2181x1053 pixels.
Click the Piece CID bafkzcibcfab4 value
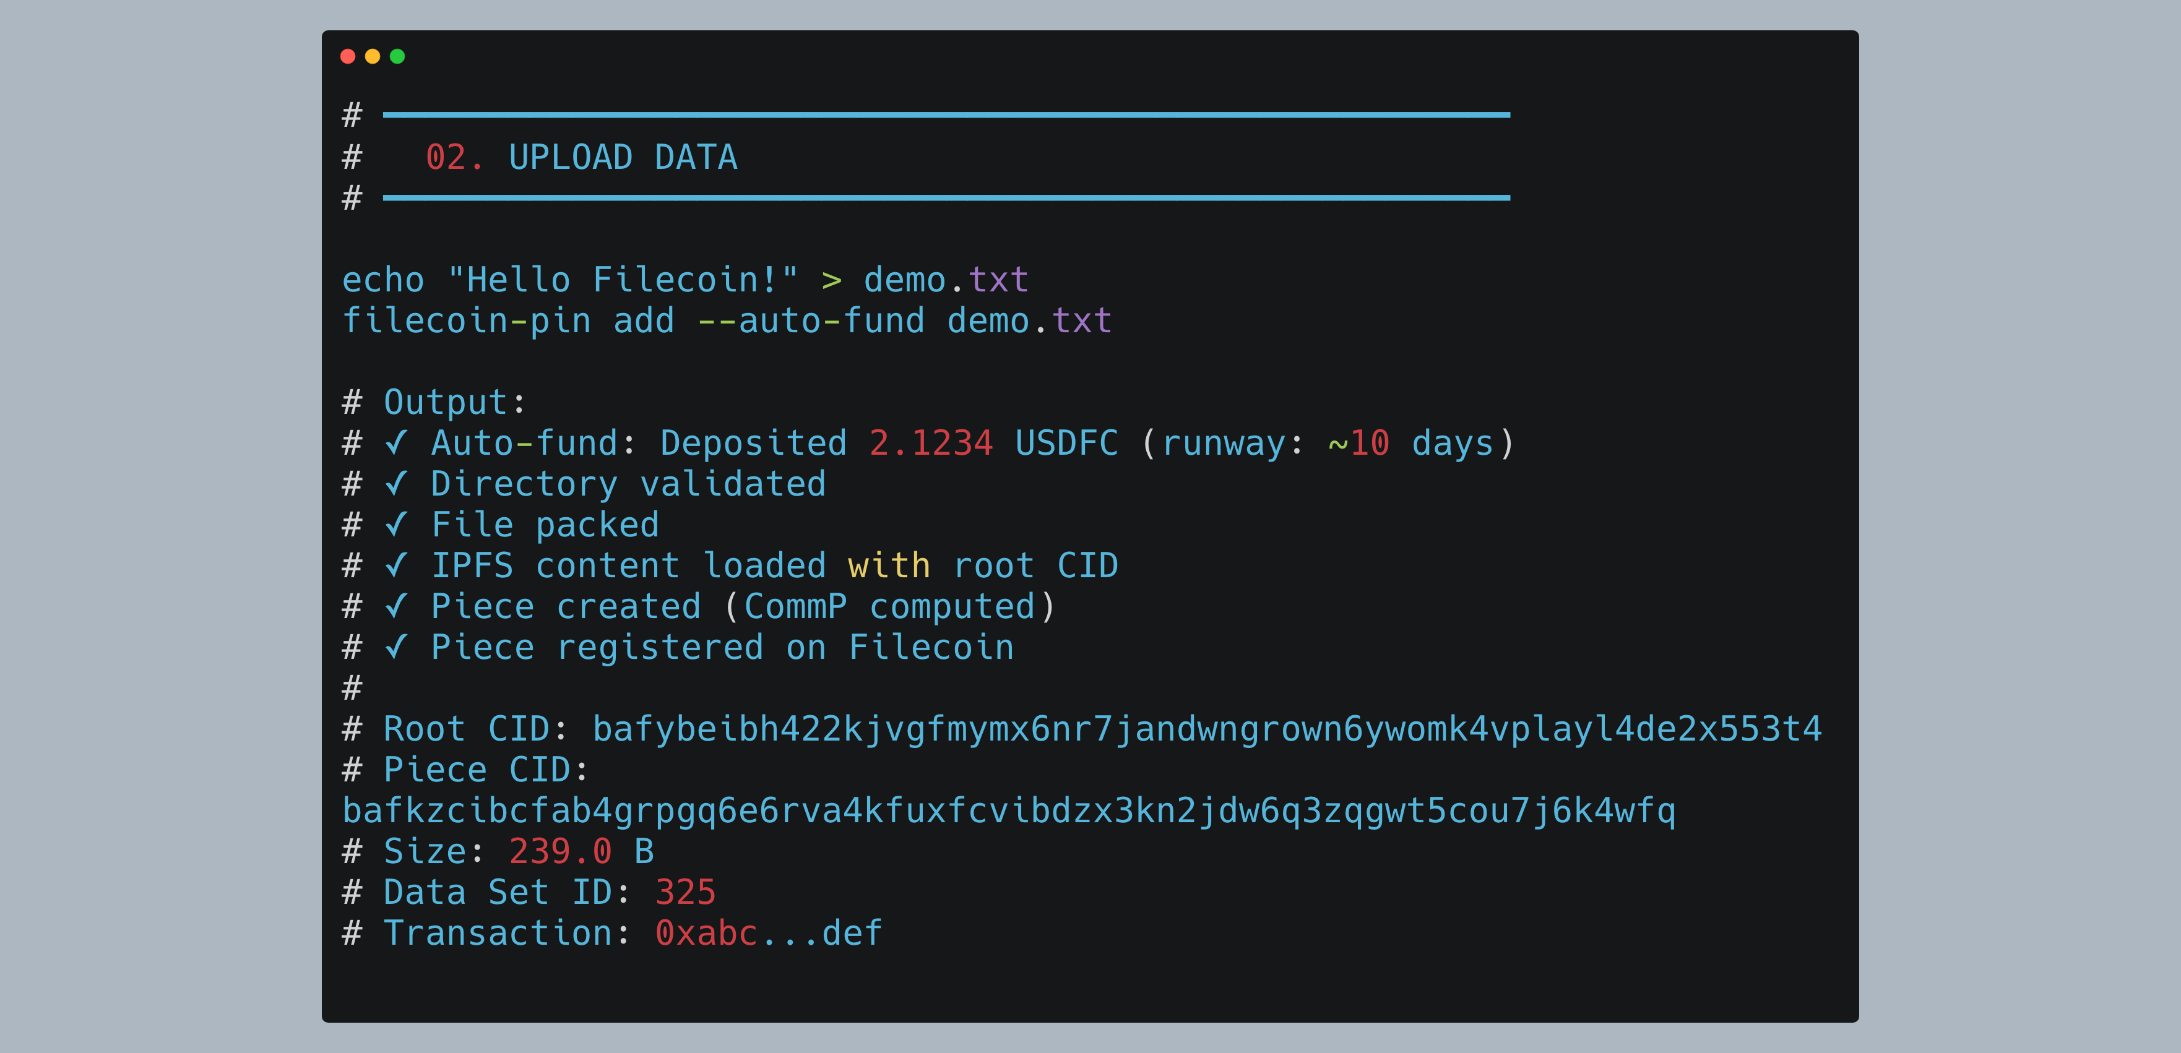pyautogui.click(x=1008, y=811)
